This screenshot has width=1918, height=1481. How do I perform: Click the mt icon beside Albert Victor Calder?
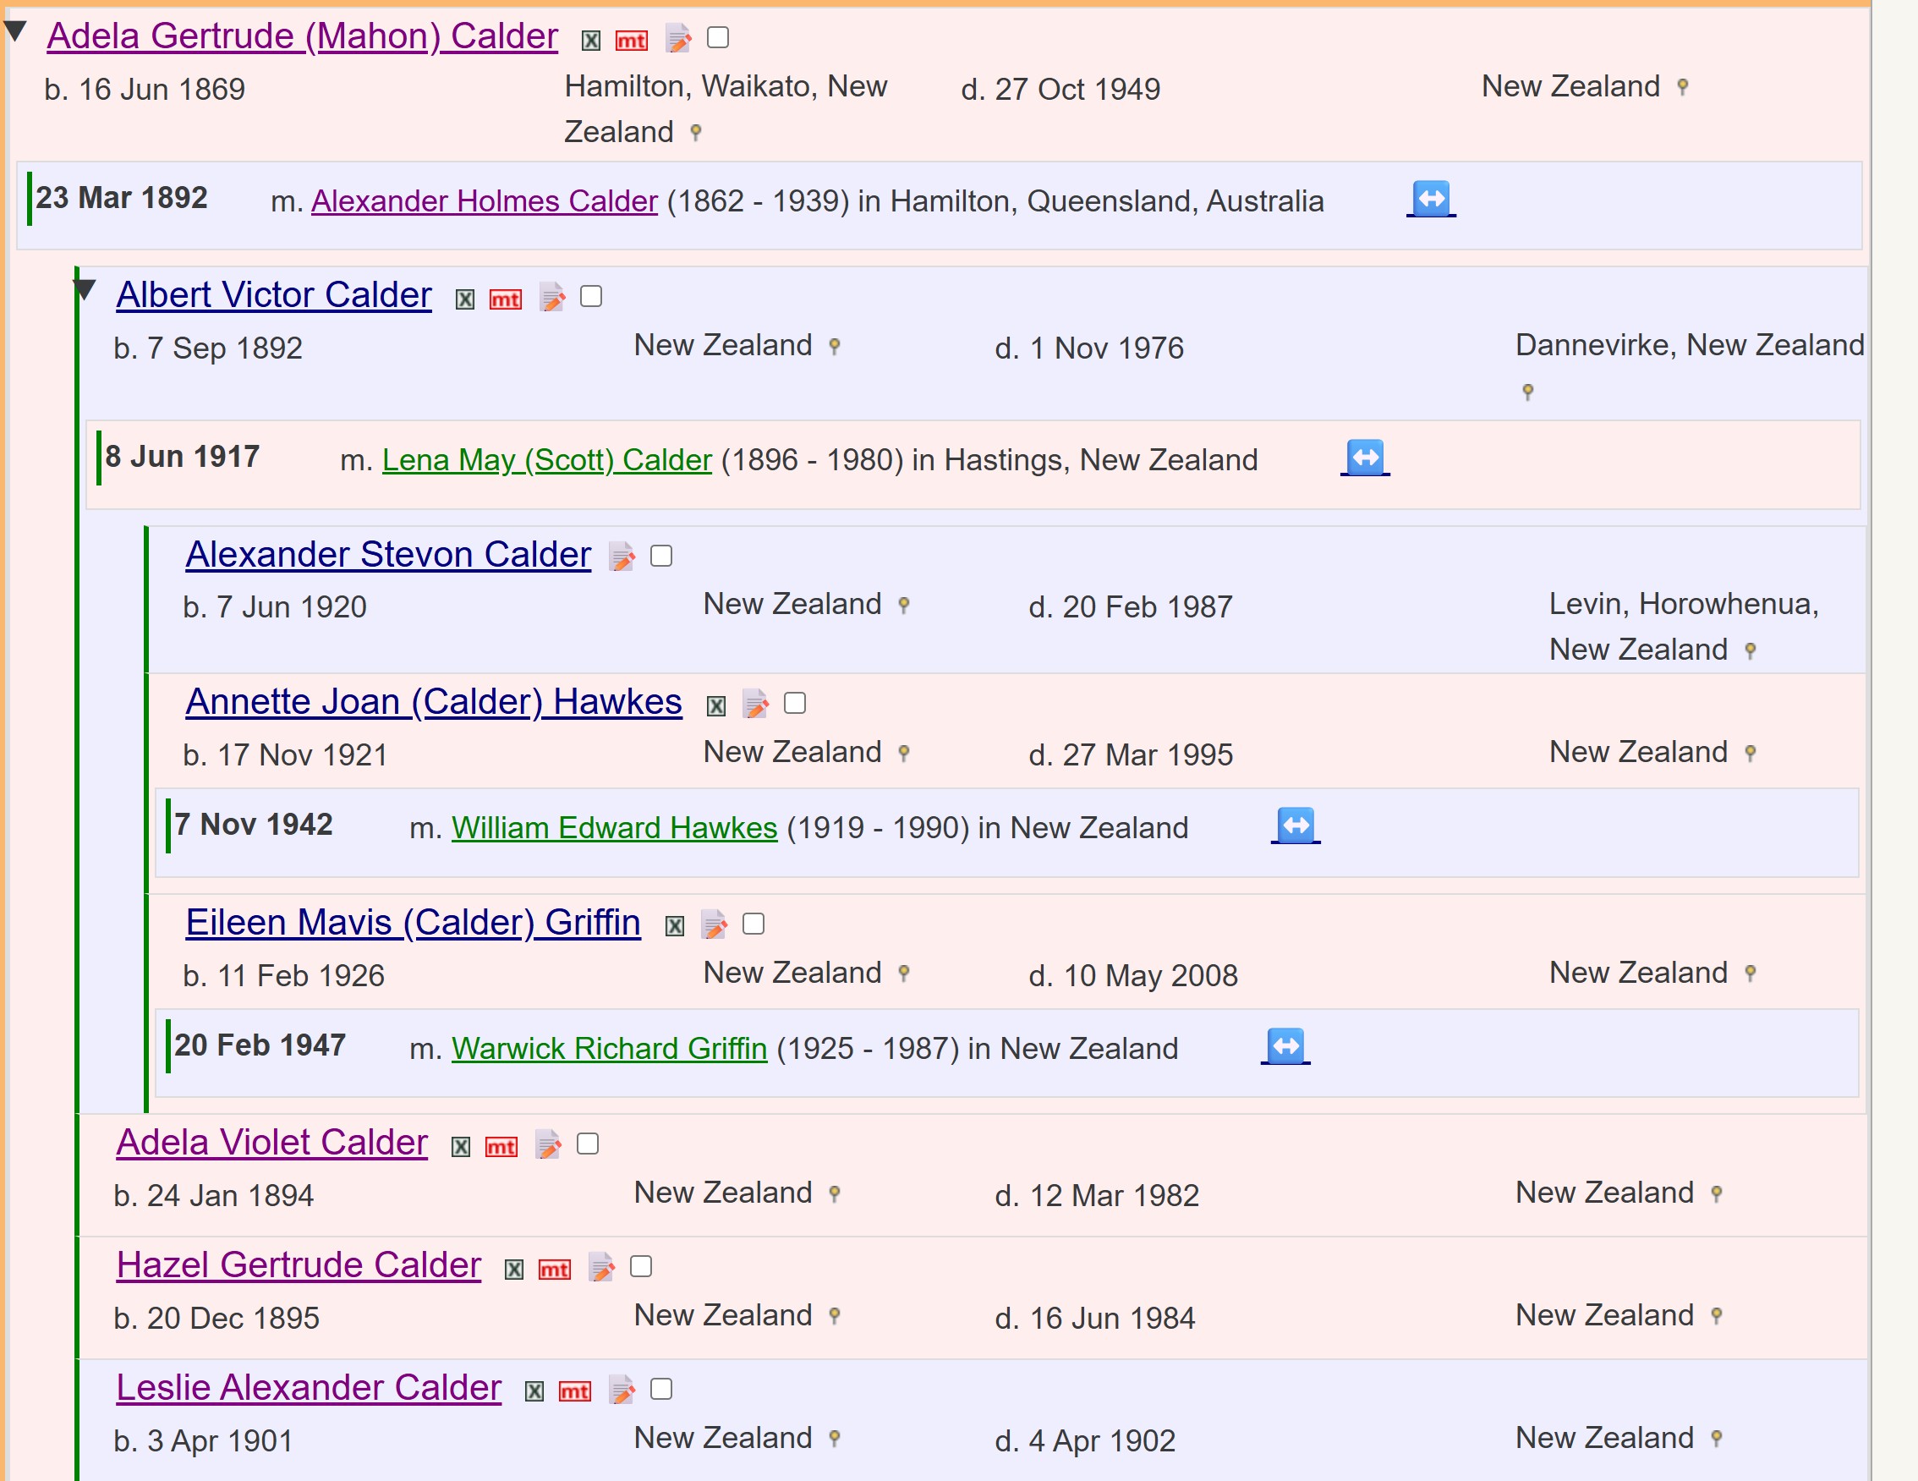pyautogui.click(x=505, y=299)
